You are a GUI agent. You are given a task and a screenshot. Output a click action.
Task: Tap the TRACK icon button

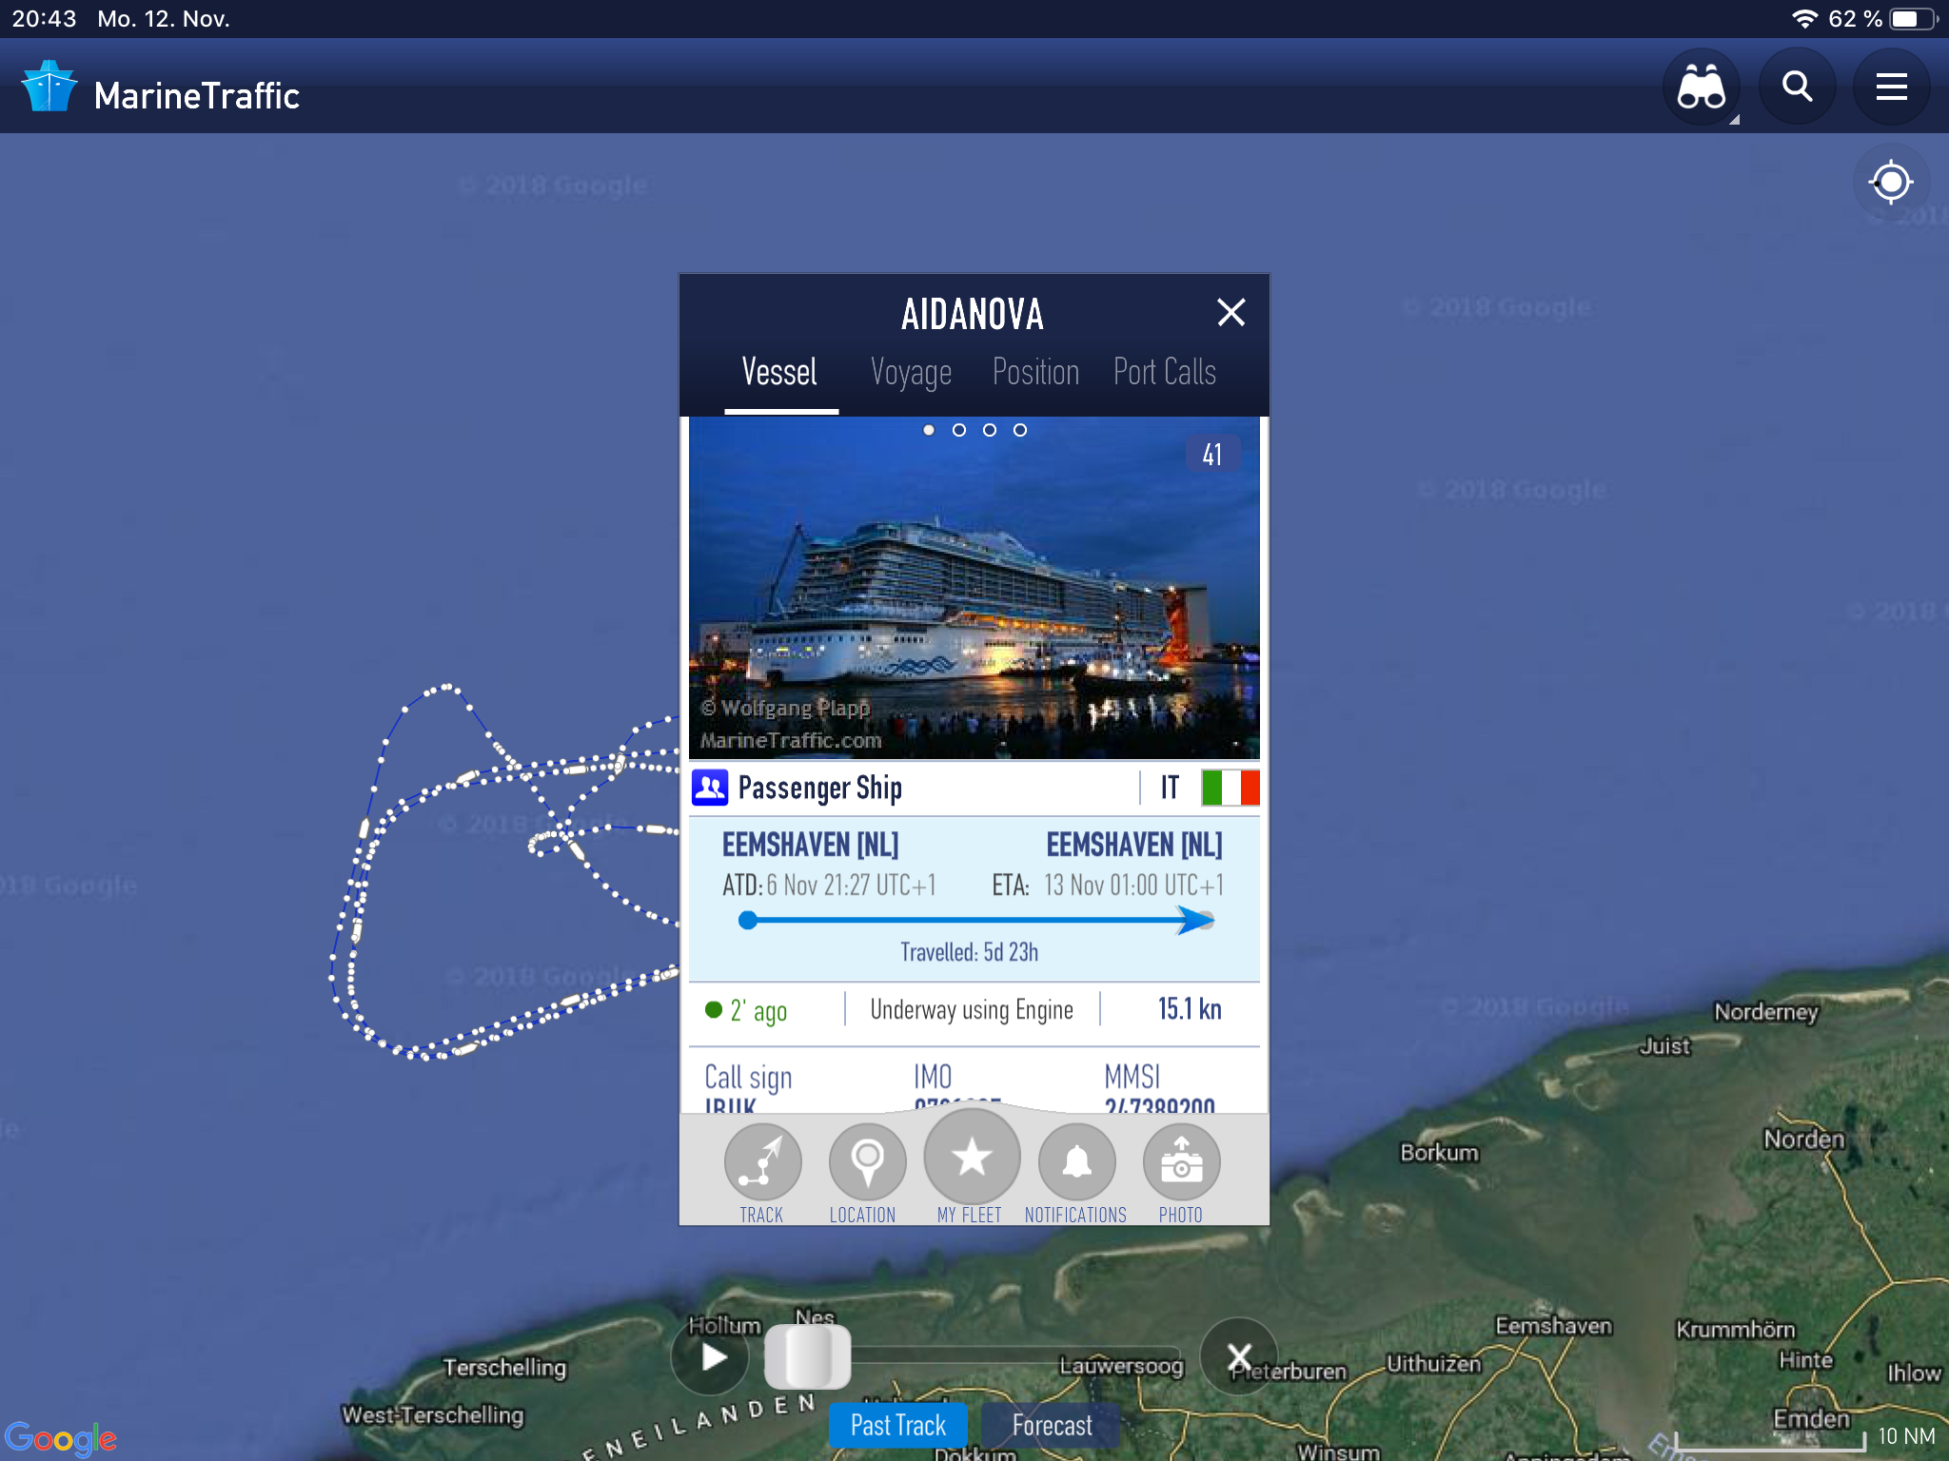click(x=762, y=1162)
